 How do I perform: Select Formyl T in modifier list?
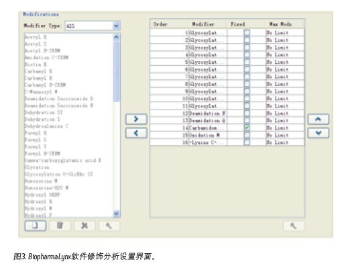[36, 146]
